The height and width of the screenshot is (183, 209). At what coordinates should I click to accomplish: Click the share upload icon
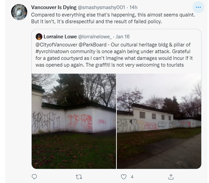tap(171, 177)
